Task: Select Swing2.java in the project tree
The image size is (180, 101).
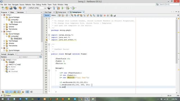Action: (17, 38)
